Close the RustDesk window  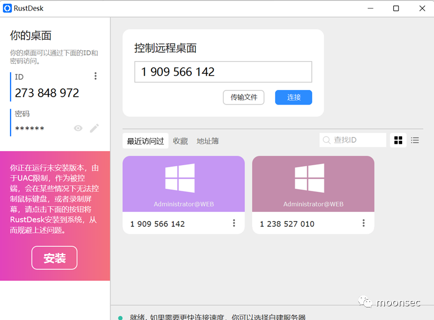coord(422,8)
